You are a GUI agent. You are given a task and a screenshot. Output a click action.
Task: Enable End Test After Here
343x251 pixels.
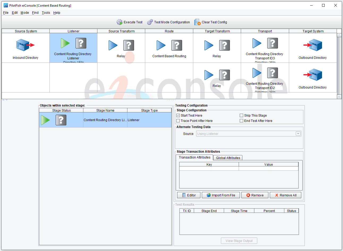click(242, 121)
